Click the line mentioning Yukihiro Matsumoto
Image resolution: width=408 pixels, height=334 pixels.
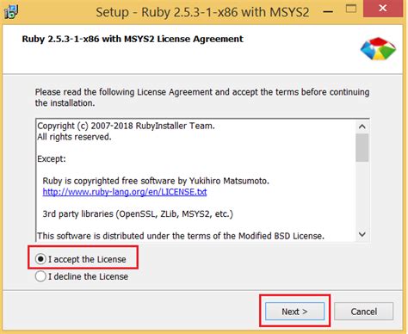point(156,181)
